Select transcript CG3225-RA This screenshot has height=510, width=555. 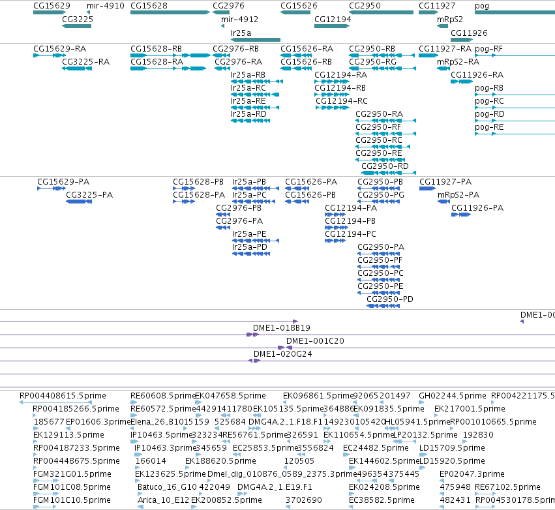click(77, 68)
